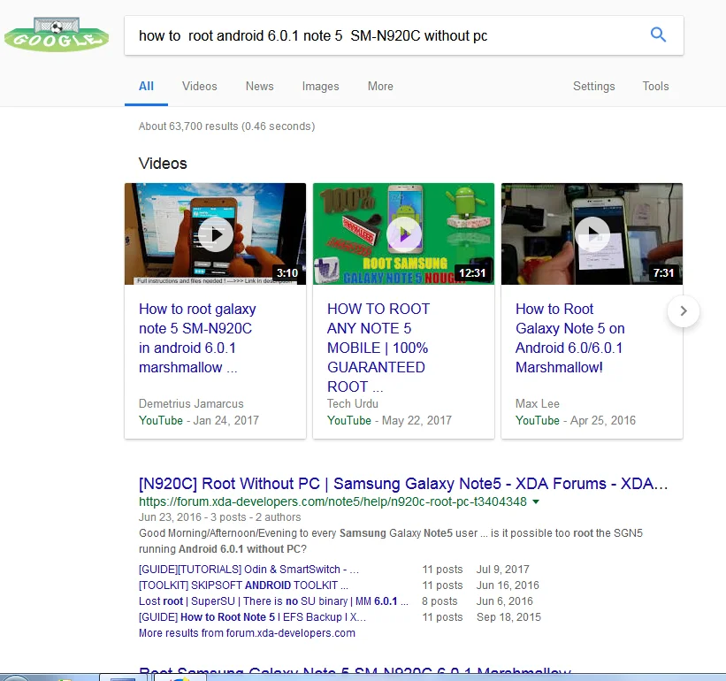
Task: Click into the Google search query field
Action: coord(380,35)
